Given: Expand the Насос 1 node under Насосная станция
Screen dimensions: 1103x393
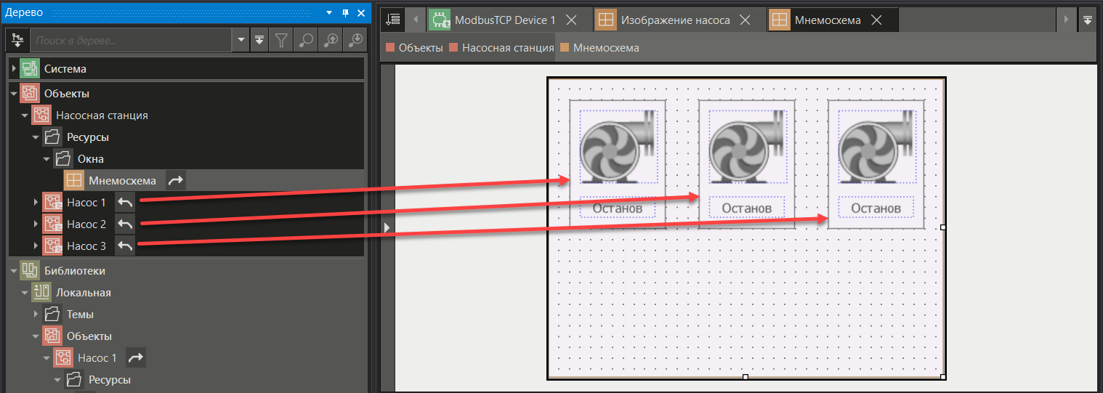Looking at the screenshot, I should tap(36, 202).
